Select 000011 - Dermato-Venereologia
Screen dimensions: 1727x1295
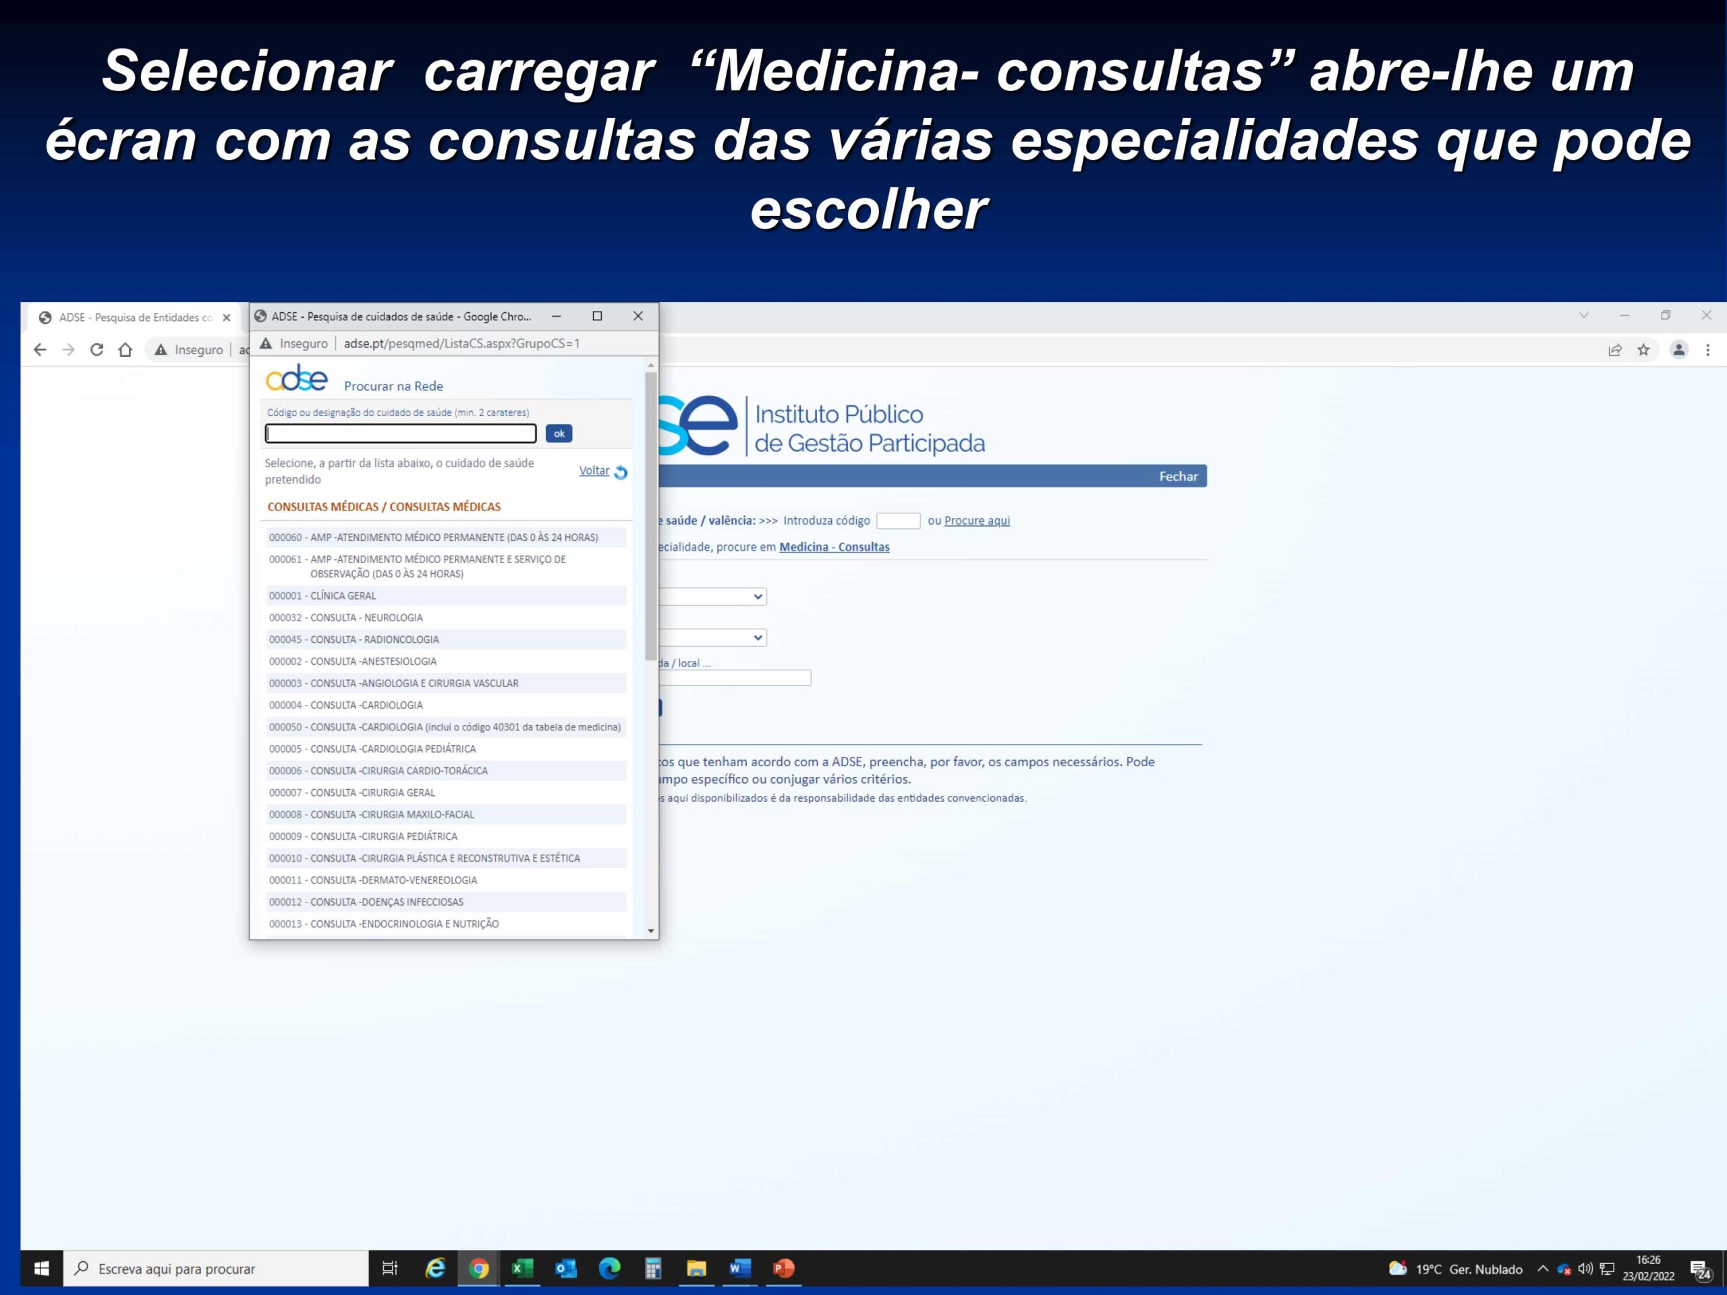446,880
